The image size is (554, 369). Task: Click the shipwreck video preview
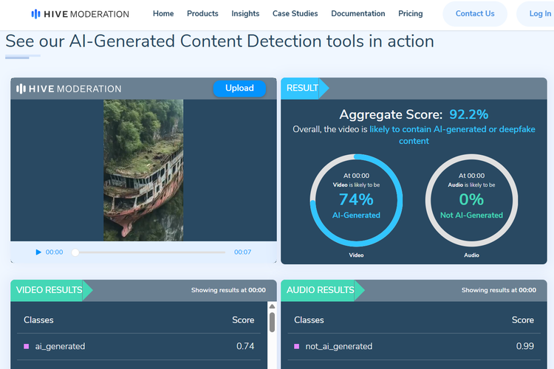coord(143,170)
